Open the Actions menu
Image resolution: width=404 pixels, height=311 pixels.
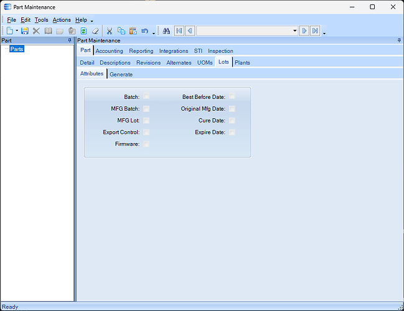coord(62,20)
